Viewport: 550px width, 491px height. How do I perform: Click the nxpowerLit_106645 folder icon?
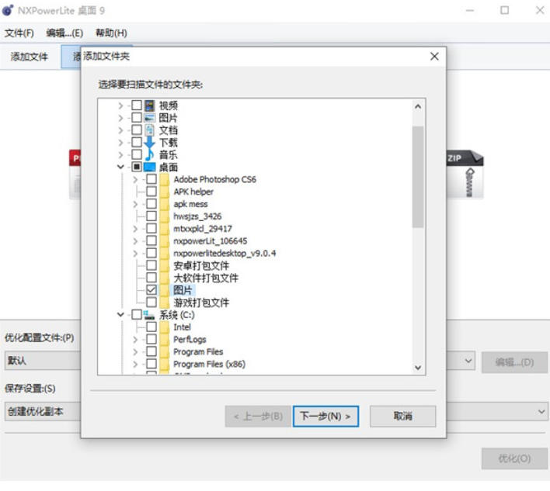point(164,240)
